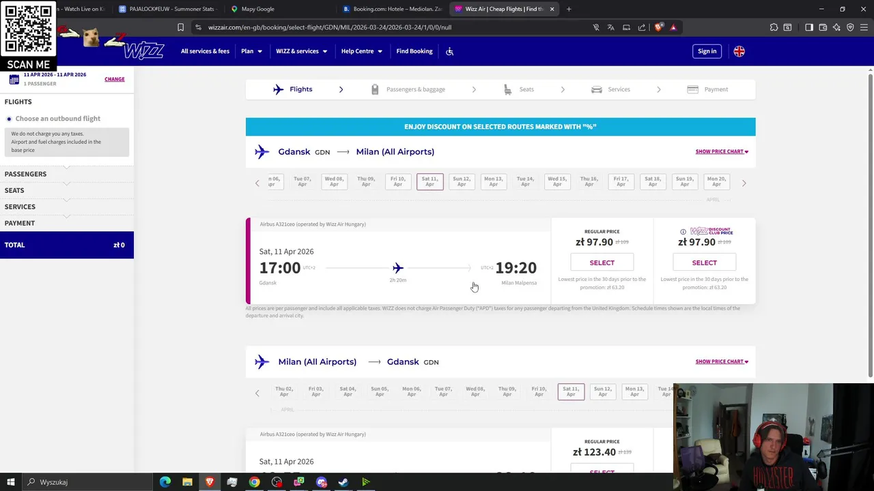Show price chart for Gdansk to Milan

pos(722,151)
